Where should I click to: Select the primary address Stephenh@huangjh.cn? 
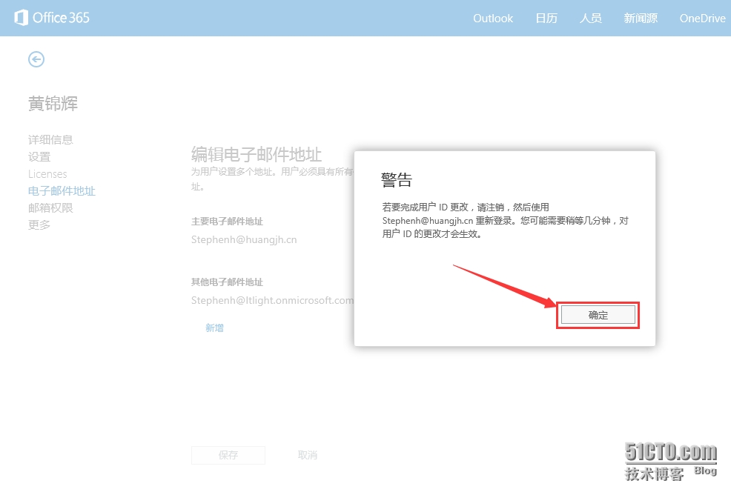coord(244,240)
